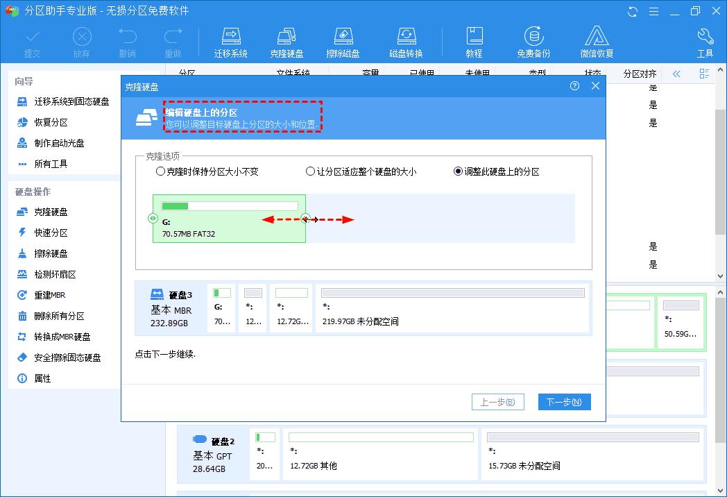Choose 让分区适应整个硬盘的大小
Image resolution: width=727 pixels, height=497 pixels.
coord(310,171)
